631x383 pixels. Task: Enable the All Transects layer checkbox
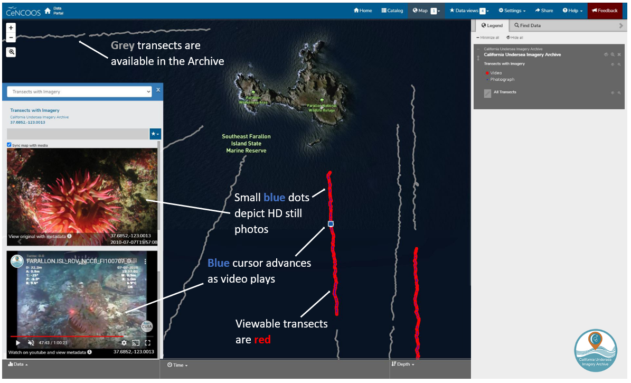(487, 92)
